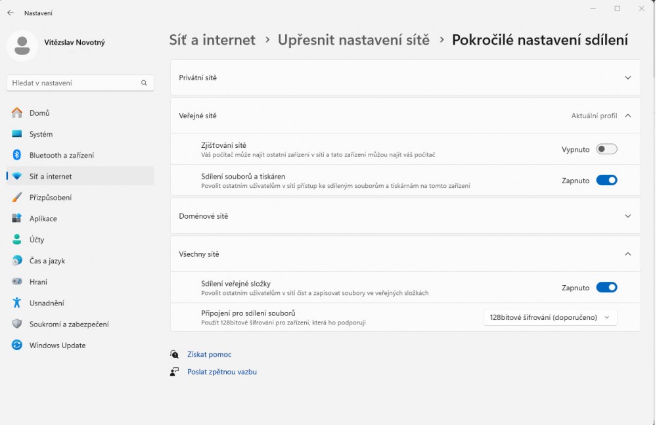Enable the Zjišťování sítě toggle
The image size is (657, 425).
coord(606,149)
